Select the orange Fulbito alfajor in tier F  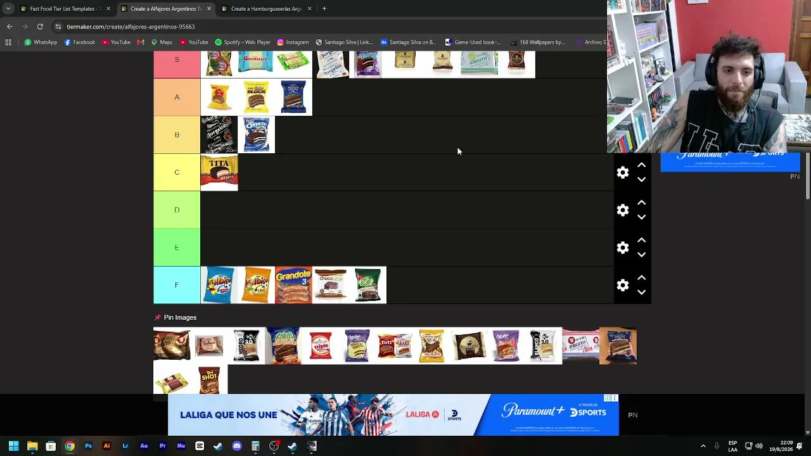[257, 285]
